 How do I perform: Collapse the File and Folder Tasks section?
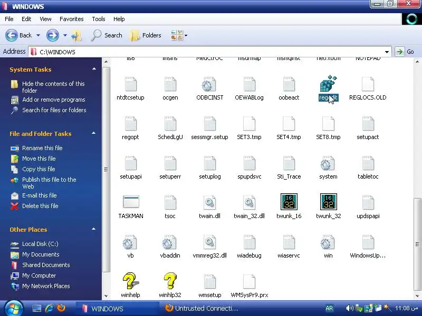(x=94, y=133)
